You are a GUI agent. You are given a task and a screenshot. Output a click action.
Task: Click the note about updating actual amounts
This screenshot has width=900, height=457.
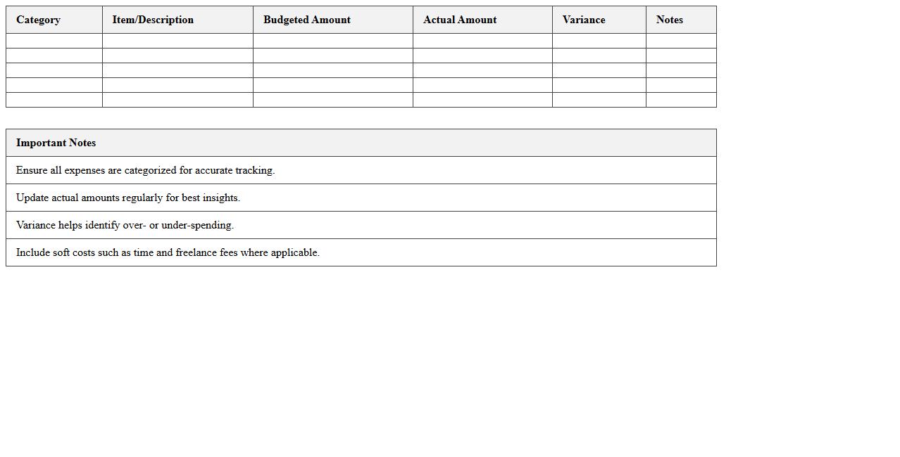click(128, 198)
